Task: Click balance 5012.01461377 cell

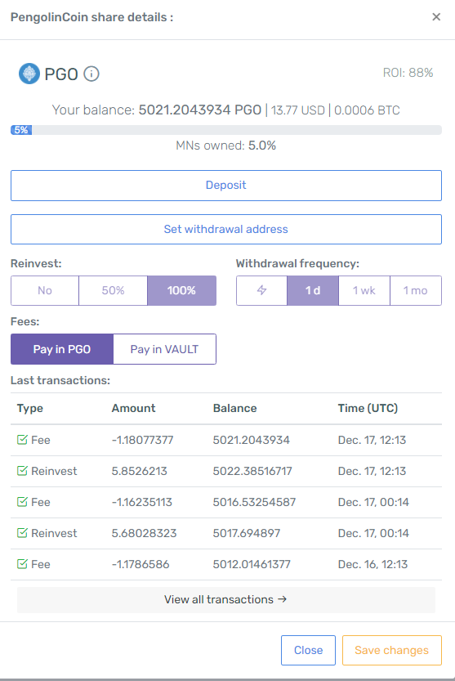Action: tap(252, 564)
